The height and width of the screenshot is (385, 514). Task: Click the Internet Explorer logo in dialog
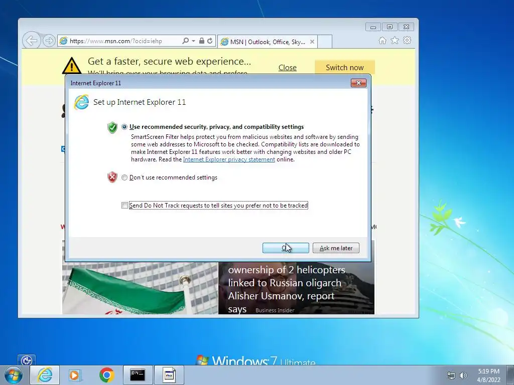coord(82,102)
